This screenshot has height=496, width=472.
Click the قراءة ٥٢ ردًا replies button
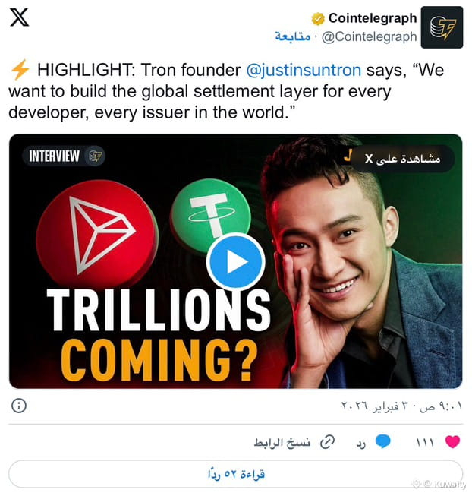coord(236,474)
